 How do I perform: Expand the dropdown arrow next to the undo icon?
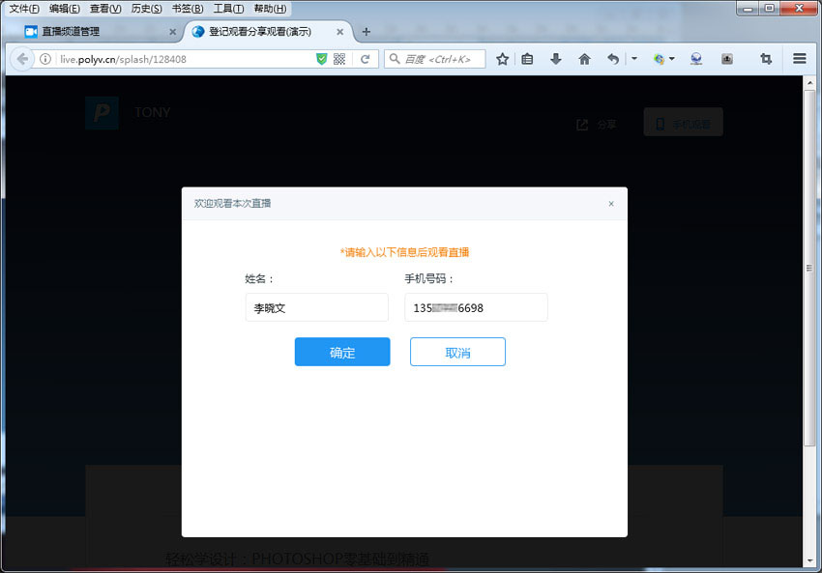[x=634, y=59]
